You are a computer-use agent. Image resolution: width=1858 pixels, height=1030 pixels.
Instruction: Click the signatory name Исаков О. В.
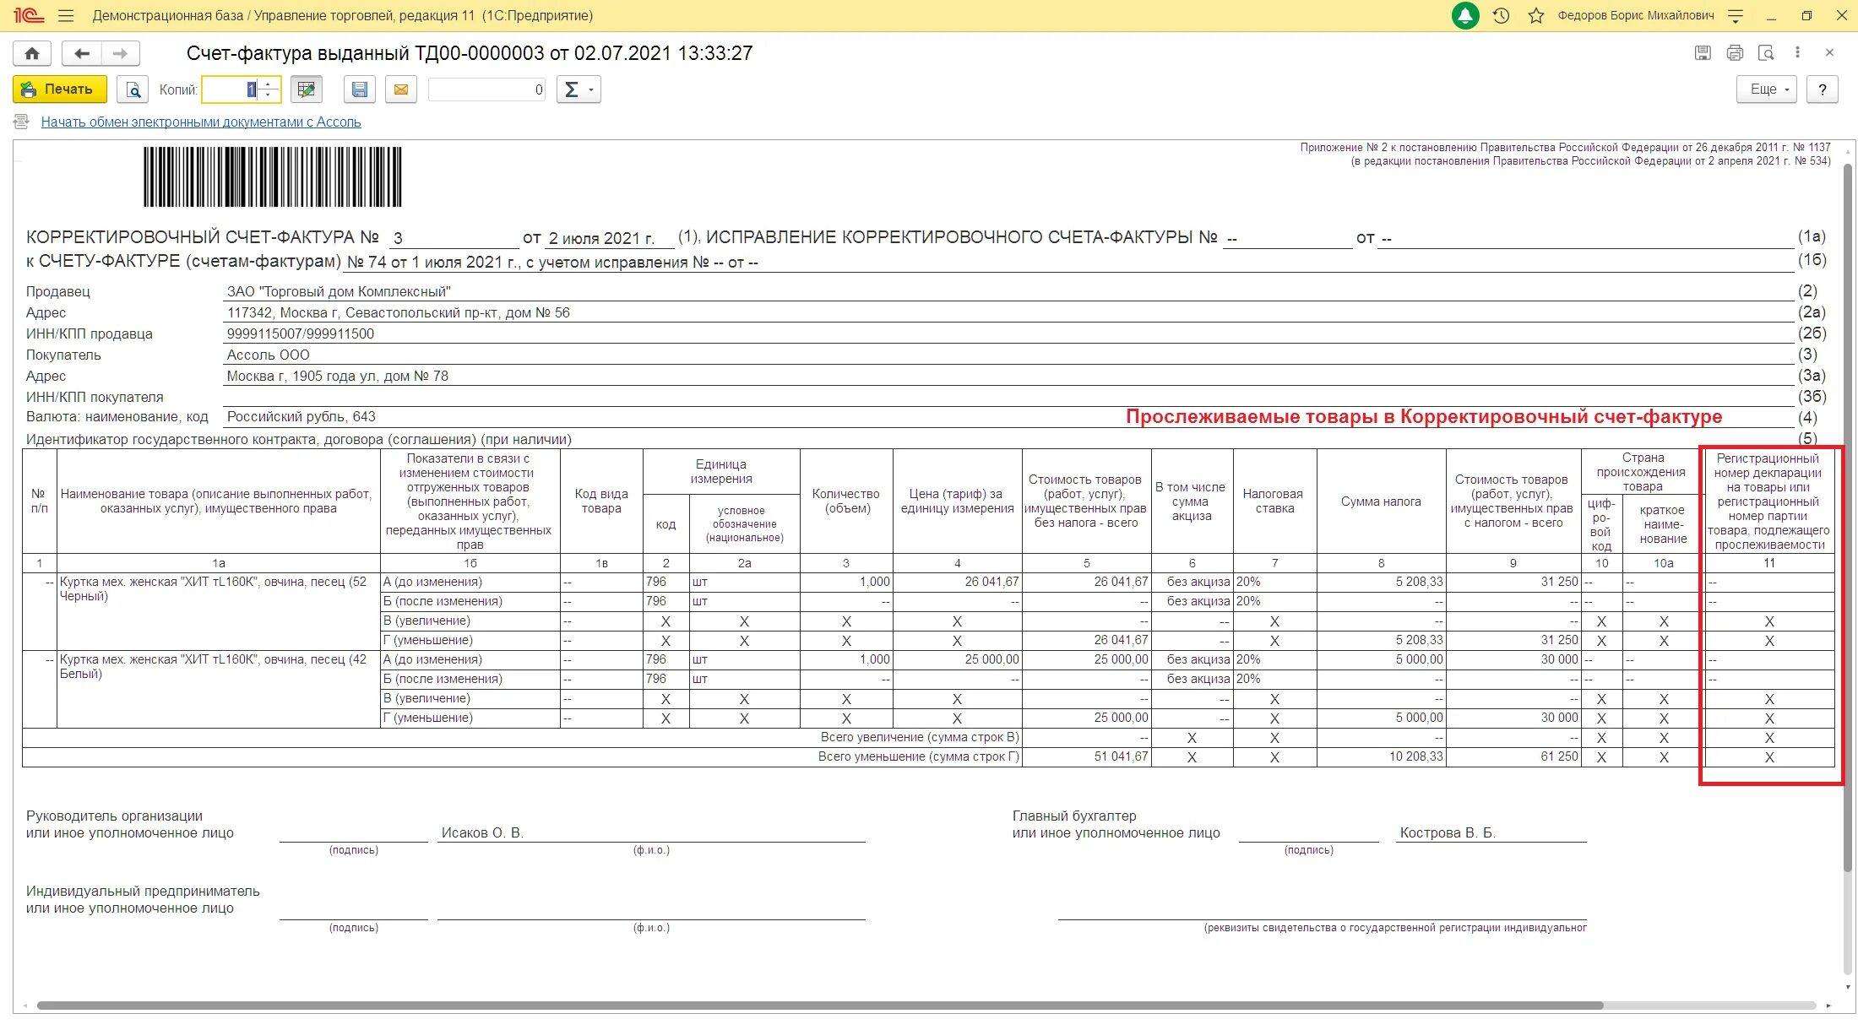click(x=482, y=833)
